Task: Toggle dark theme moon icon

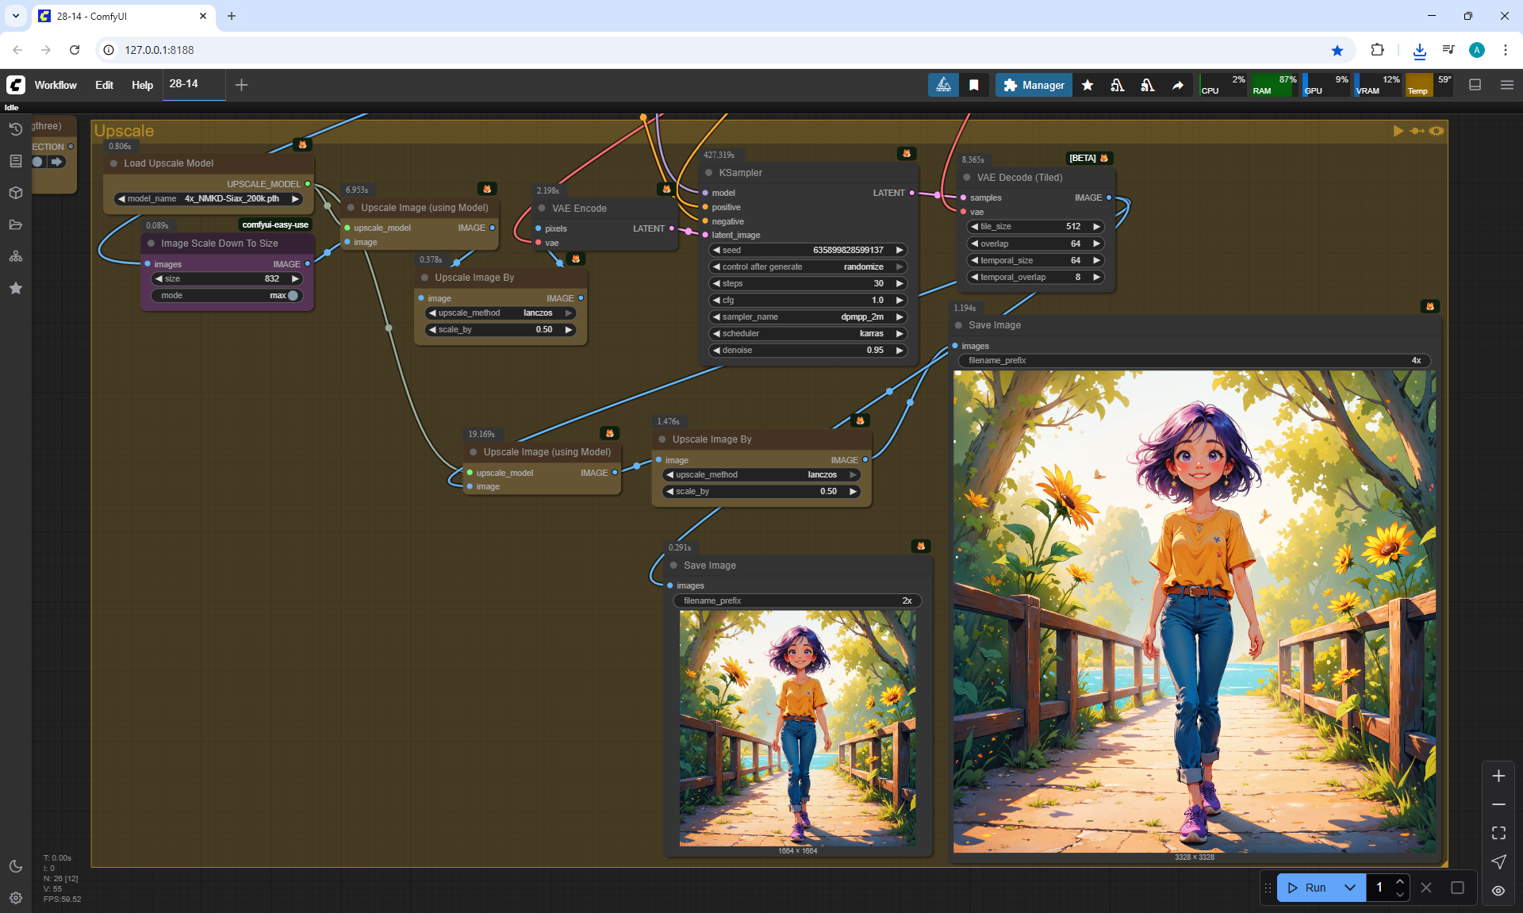Action: [15, 866]
